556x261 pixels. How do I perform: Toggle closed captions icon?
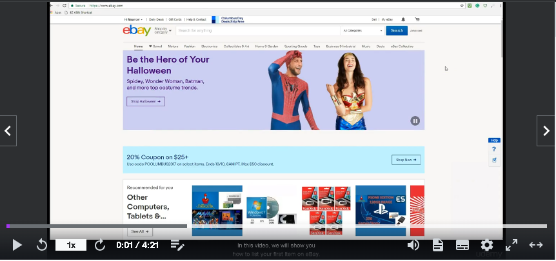462,245
